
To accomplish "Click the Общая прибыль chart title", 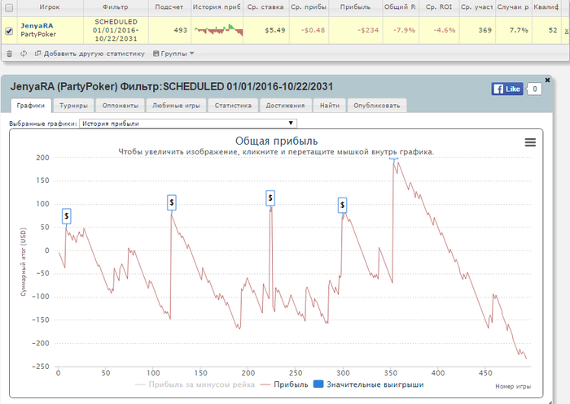I will click(276, 141).
